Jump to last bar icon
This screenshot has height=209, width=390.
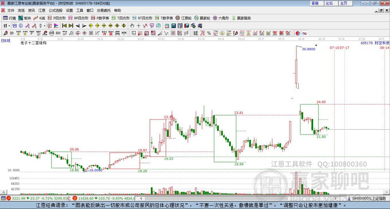[71, 26]
